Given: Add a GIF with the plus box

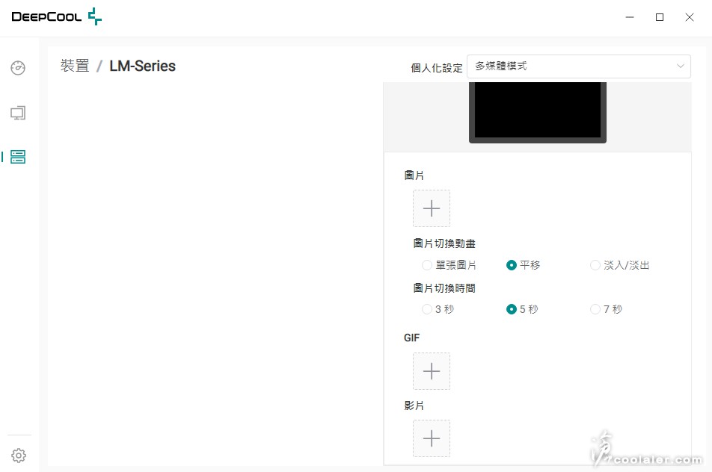Looking at the screenshot, I should 432,371.
